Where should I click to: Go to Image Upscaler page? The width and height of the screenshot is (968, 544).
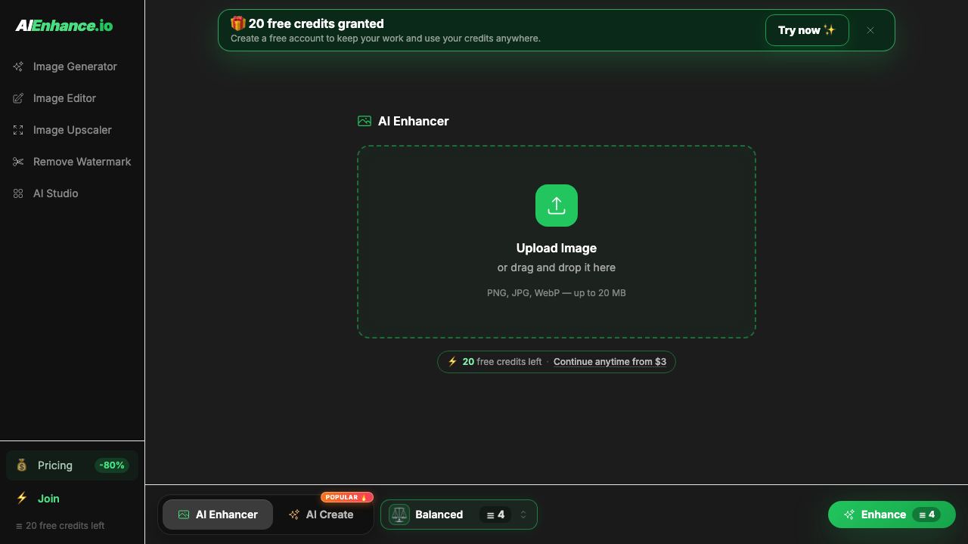click(73, 130)
